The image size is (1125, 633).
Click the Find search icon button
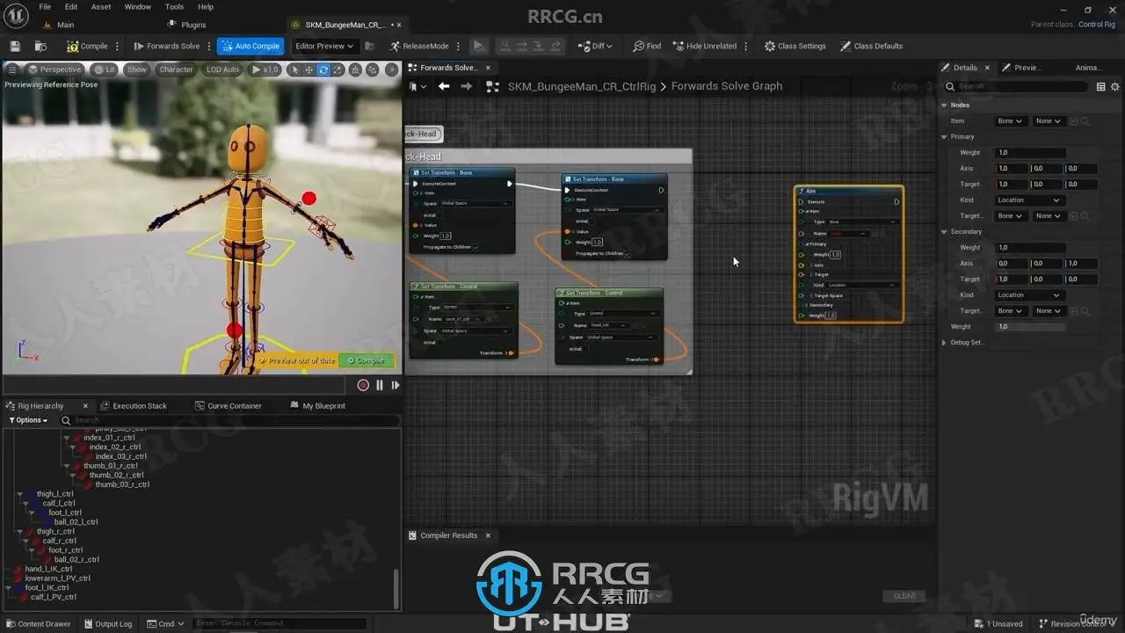pyautogui.click(x=647, y=46)
